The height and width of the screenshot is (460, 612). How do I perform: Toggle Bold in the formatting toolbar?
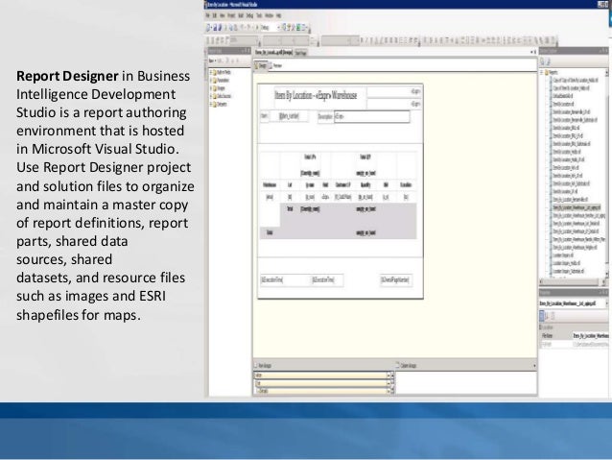(x=362, y=40)
